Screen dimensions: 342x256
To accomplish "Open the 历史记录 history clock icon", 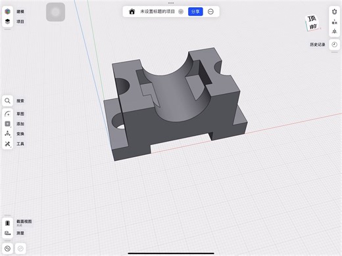I will point(334,45).
